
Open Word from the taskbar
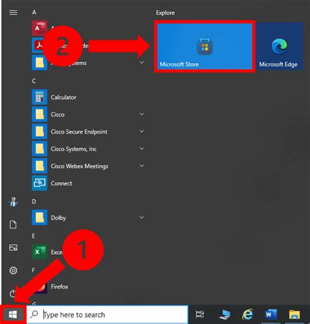point(271,314)
